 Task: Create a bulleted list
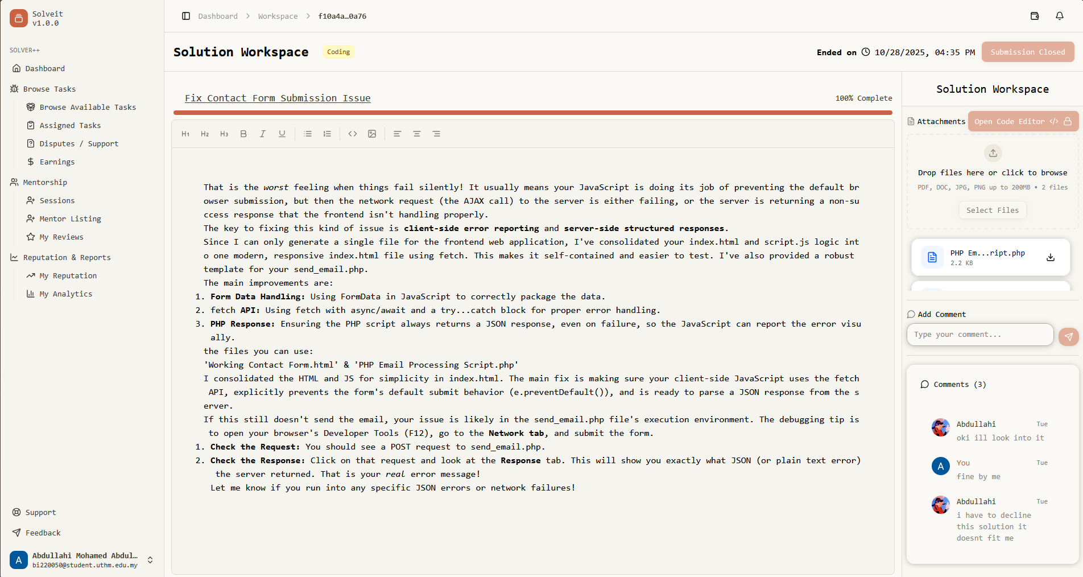[308, 134]
